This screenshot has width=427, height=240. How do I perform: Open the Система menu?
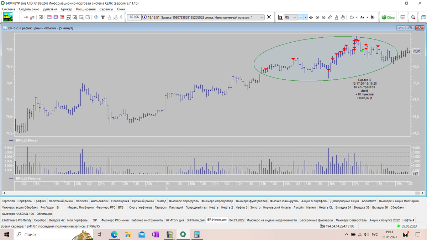click(9, 9)
